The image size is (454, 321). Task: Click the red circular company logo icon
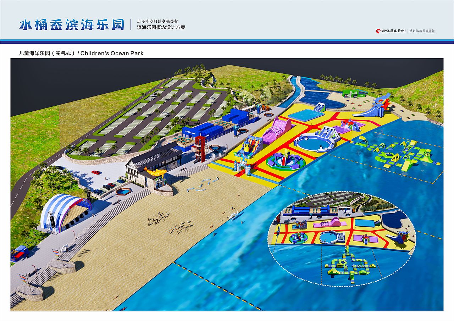pyautogui.click(x=378, y=31)
